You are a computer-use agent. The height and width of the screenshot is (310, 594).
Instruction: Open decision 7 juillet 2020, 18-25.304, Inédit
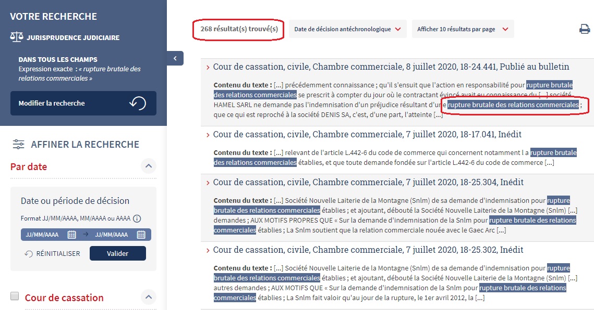point(368,182)
